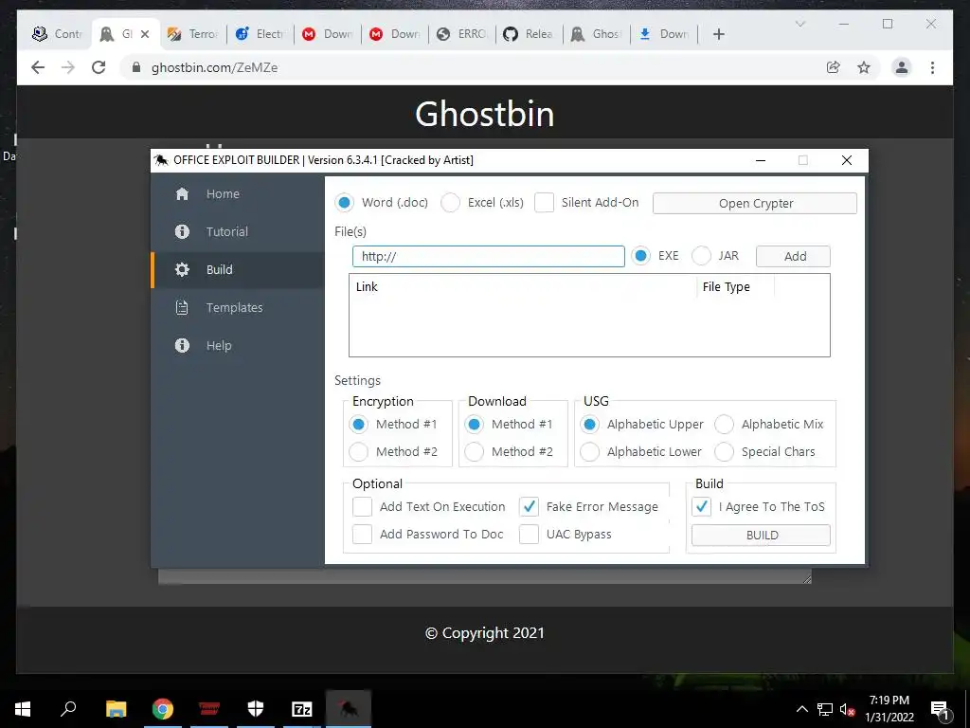View site info via the lock icon
Screen dimensions: 970x728
coord(136,67)
